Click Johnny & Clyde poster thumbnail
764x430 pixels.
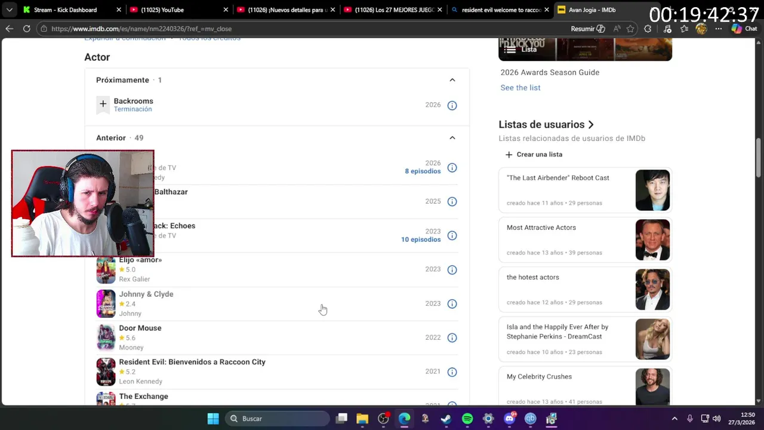tap(106, 303)
